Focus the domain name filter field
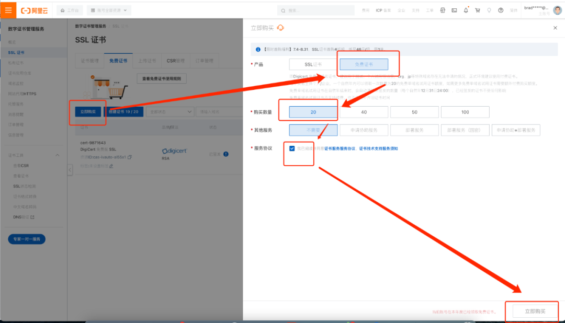 click(219, 112)
